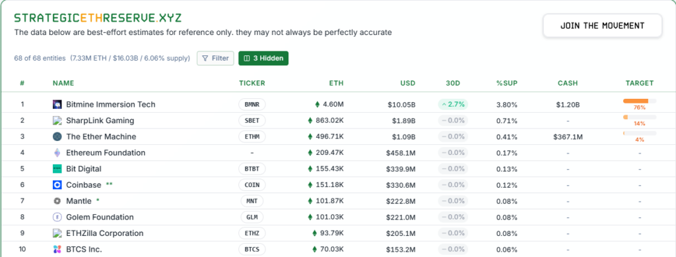Image resolution: width=676 pixels, height=257 pixels.
Task: Click the 14% target progress bar
Action: click(640, 117)
